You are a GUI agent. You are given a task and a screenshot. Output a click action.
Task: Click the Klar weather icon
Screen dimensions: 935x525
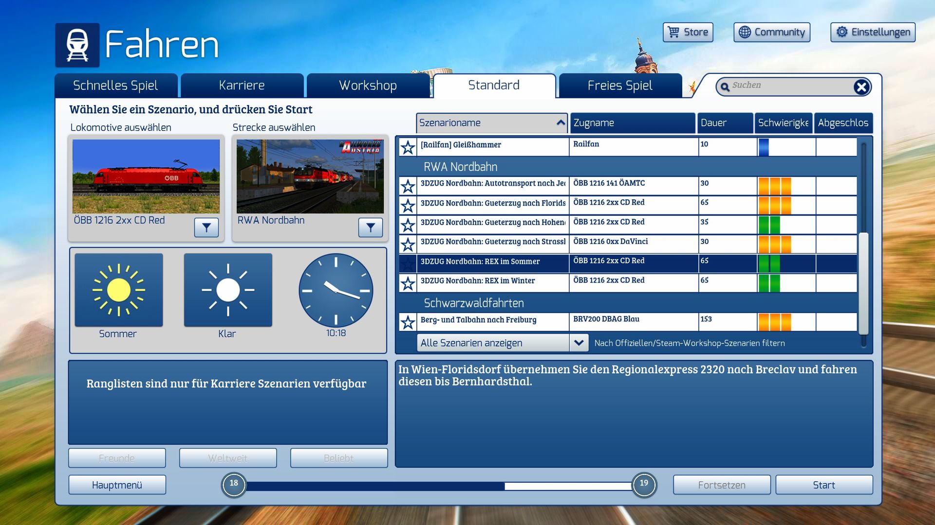click(x=228, y=290)
